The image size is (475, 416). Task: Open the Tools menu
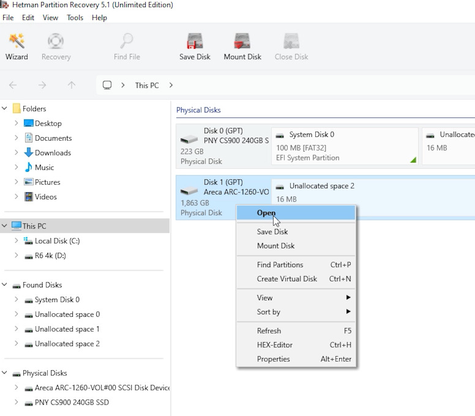pyautogui.click(x=75, y=18)
